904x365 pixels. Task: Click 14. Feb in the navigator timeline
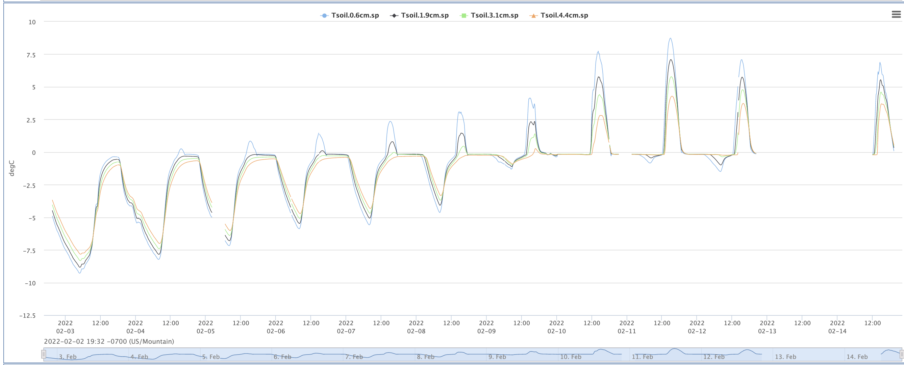coord(857,357)
